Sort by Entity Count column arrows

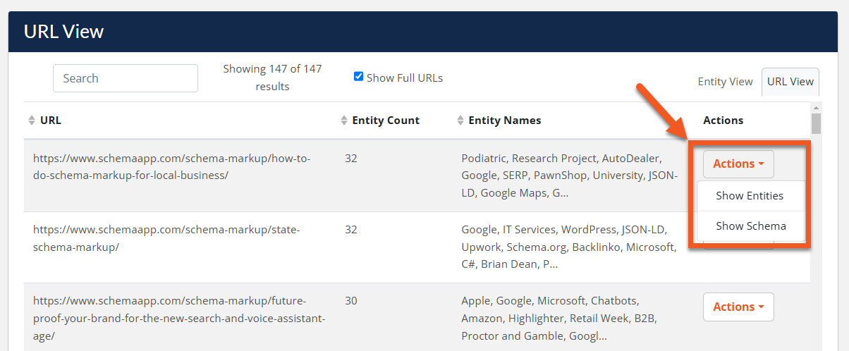pos(344,121)
